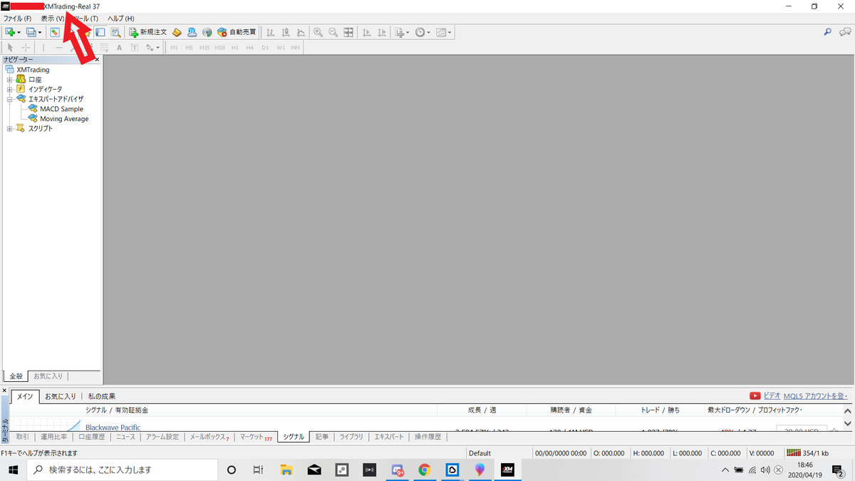Click the MQL5 アカウントを登録 link
Image resolution: width=855 pixels, height=481 pixels.
pos(815,395)
